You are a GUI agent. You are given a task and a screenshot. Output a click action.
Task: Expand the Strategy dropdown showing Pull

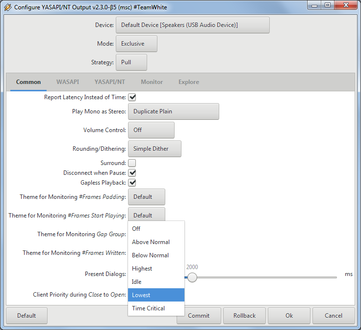tap(131, 62)
